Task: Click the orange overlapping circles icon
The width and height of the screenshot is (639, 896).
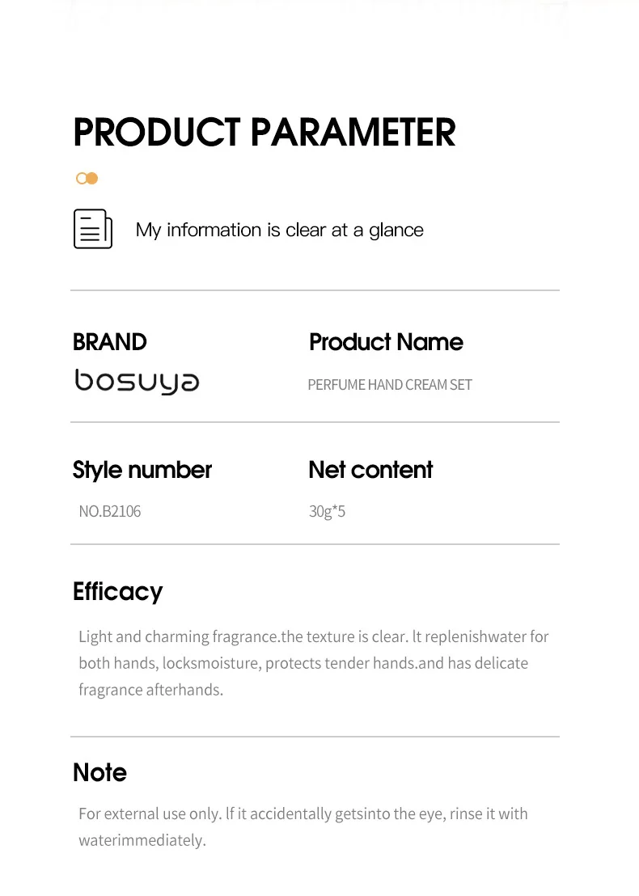Action: [x=87, y=178]
